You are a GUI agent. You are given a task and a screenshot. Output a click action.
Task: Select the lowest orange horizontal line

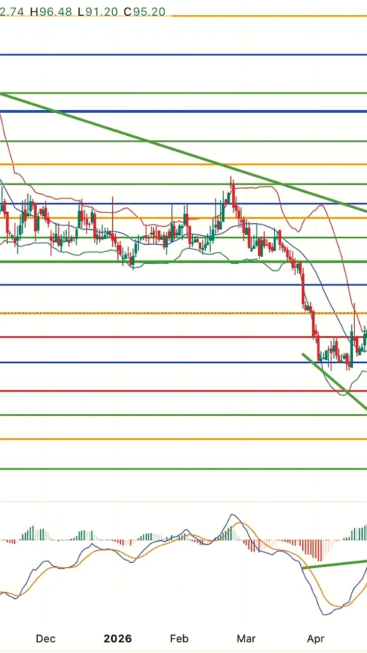(x=183, y=439)
